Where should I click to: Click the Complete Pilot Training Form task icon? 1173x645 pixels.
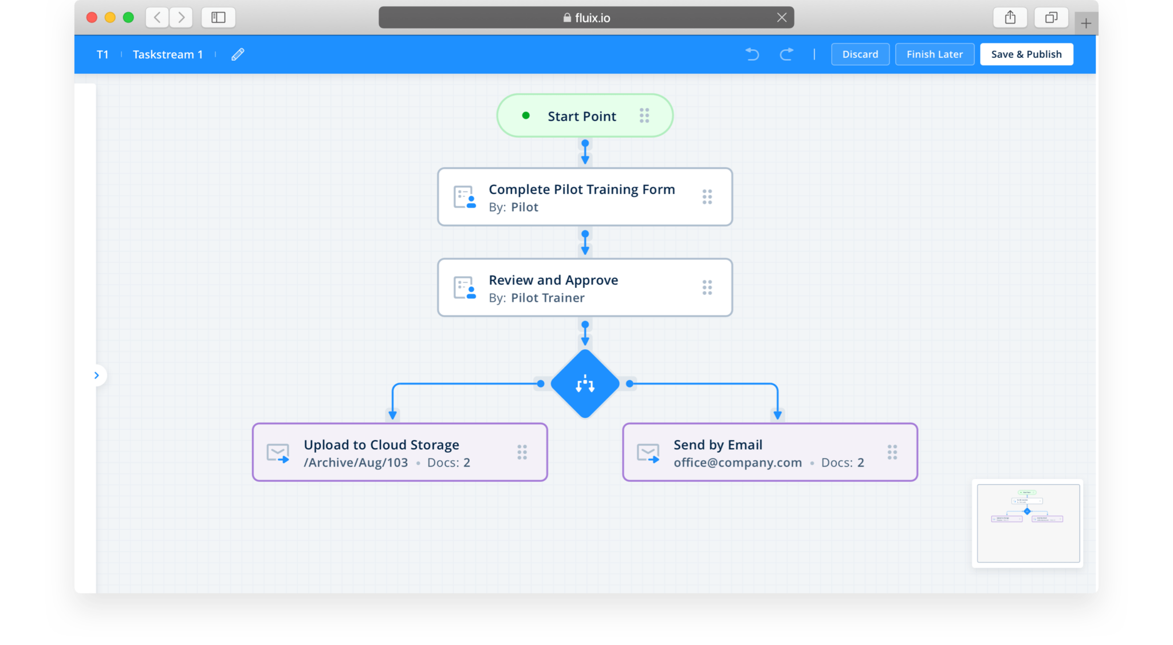pyautogui.click(x=465, y=197)
